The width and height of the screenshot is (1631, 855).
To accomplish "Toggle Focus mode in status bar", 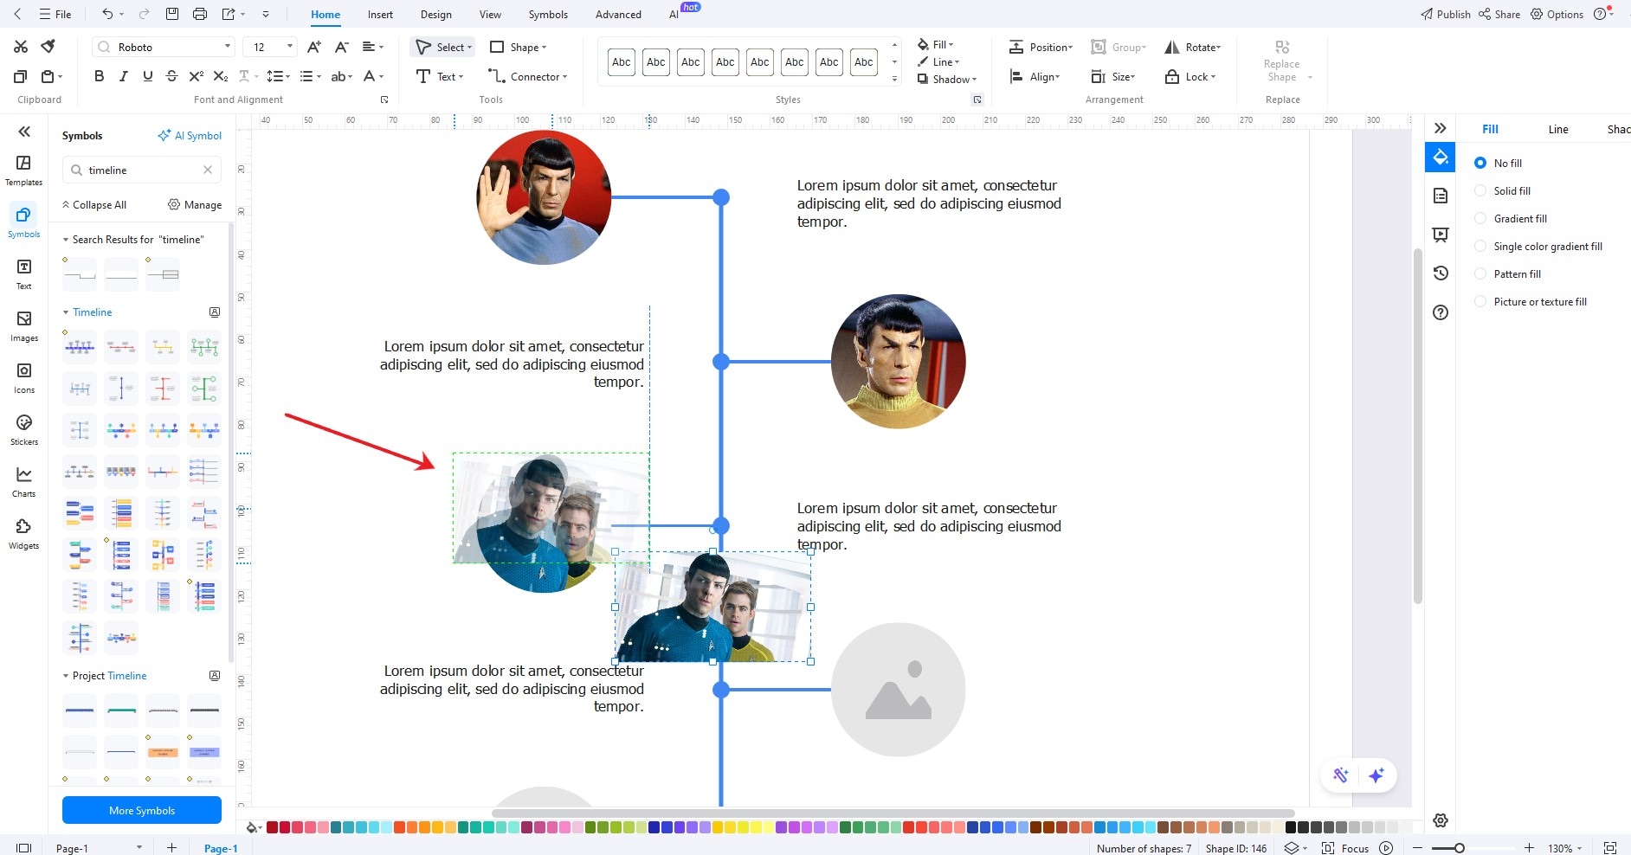I will 1345,848.
